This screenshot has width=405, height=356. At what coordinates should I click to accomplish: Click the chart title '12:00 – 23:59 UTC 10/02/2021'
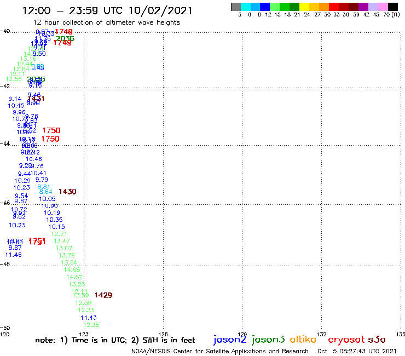coord(107,10)
